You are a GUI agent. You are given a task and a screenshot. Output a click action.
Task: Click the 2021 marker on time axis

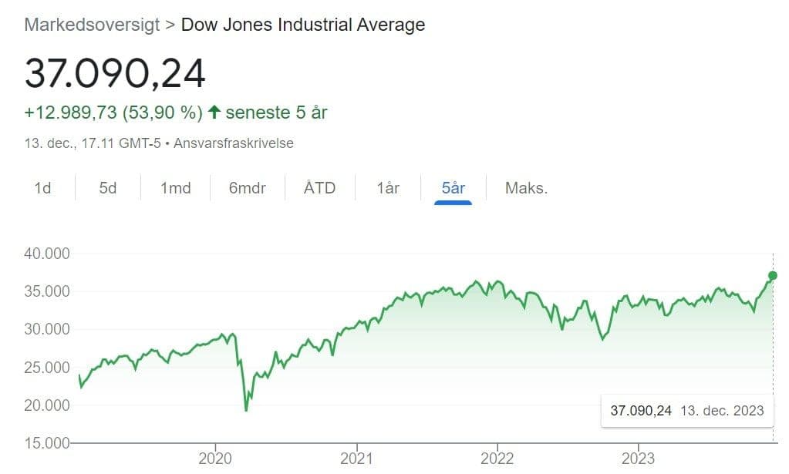click(x=356, y=458)
